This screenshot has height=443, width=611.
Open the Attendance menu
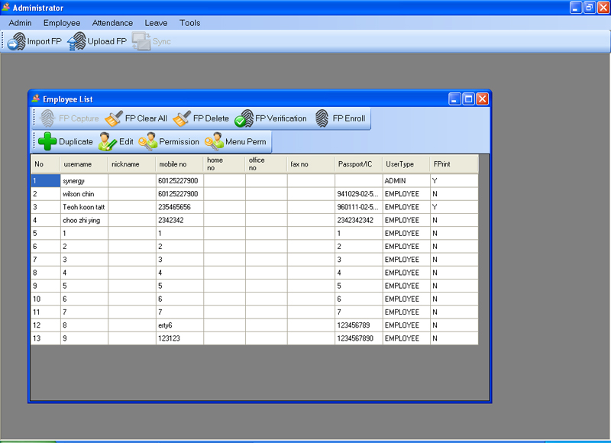[112, 23]
